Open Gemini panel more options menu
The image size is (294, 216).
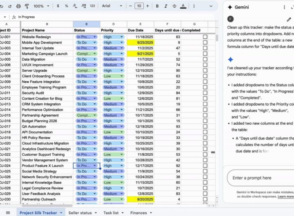284,7
